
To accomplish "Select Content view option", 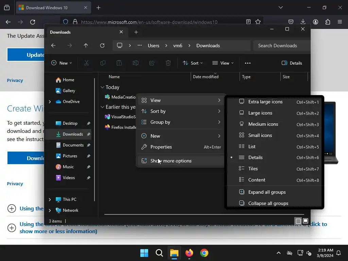I will pyautogui.click(x=274, y=180).
